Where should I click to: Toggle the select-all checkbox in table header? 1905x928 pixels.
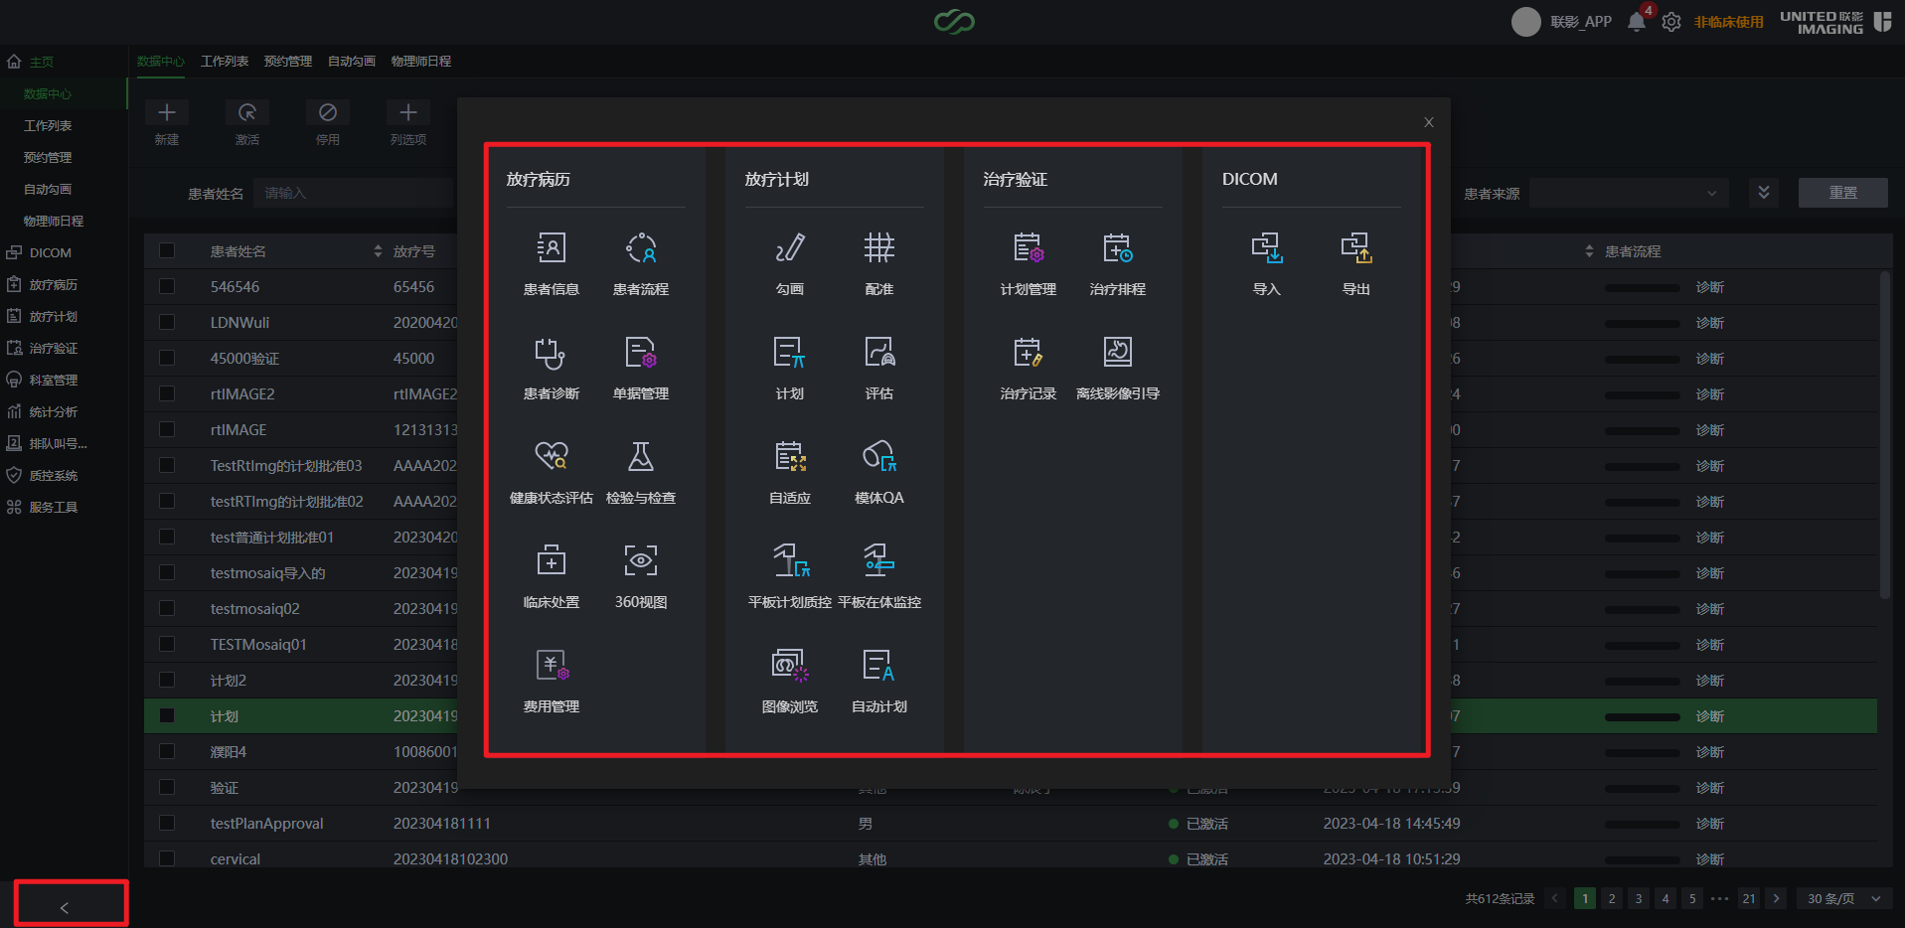167,251
